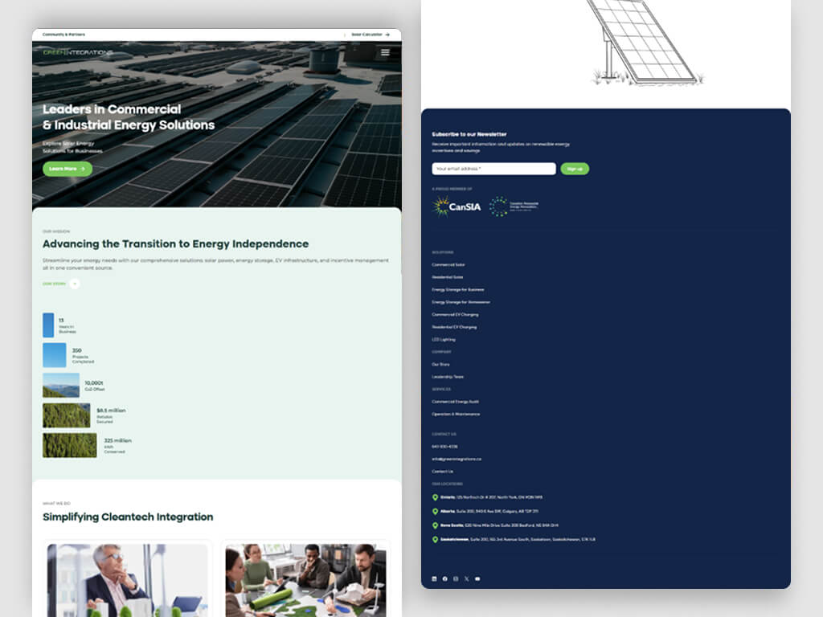This screenshot has height=617, width=823.
Task: Select the Operation & Maintenance link
Action: (456, 414)
